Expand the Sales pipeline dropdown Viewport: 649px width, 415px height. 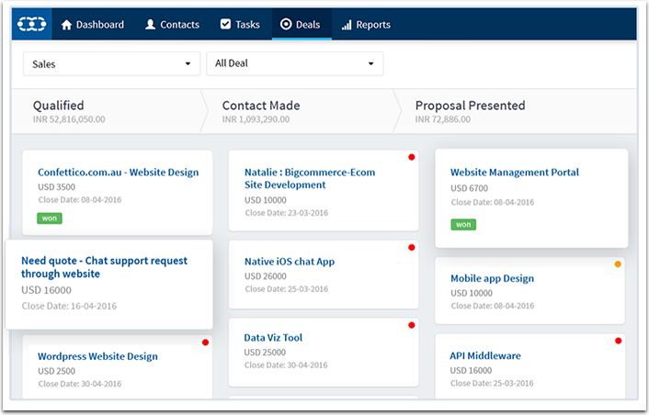pyautogui.click(x=111, y=63)
